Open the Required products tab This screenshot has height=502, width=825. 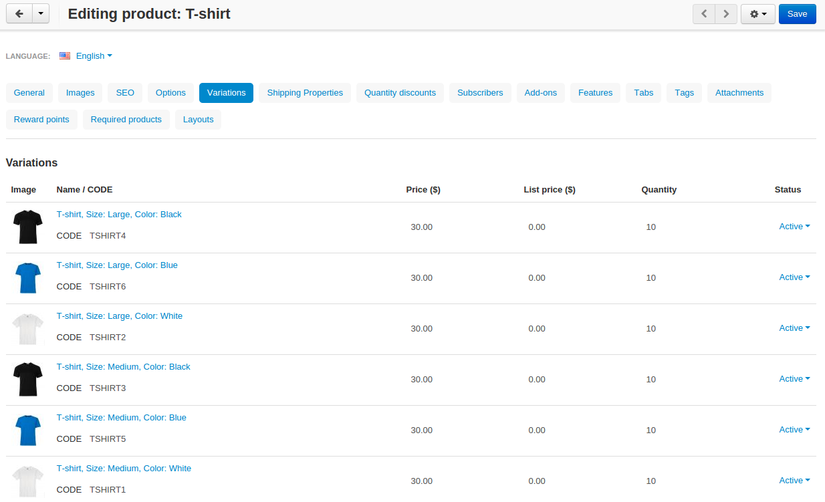[126, 120]
